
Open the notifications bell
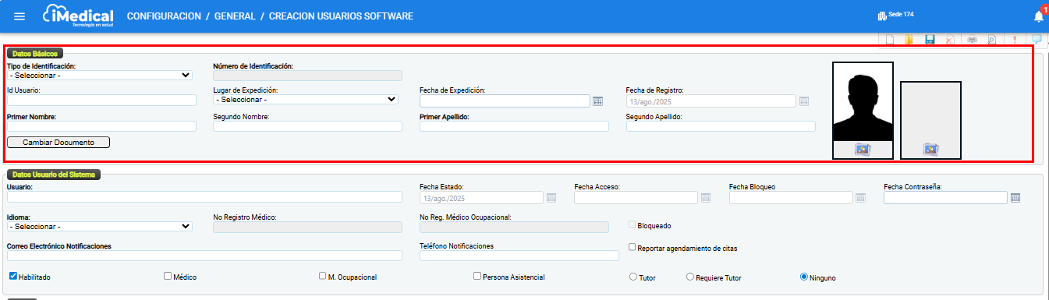pyautogui.click(x=1039, y=16)
